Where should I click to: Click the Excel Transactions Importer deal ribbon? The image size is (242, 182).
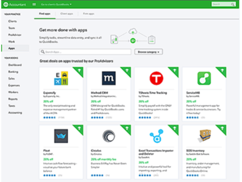(x=174, y=129)
